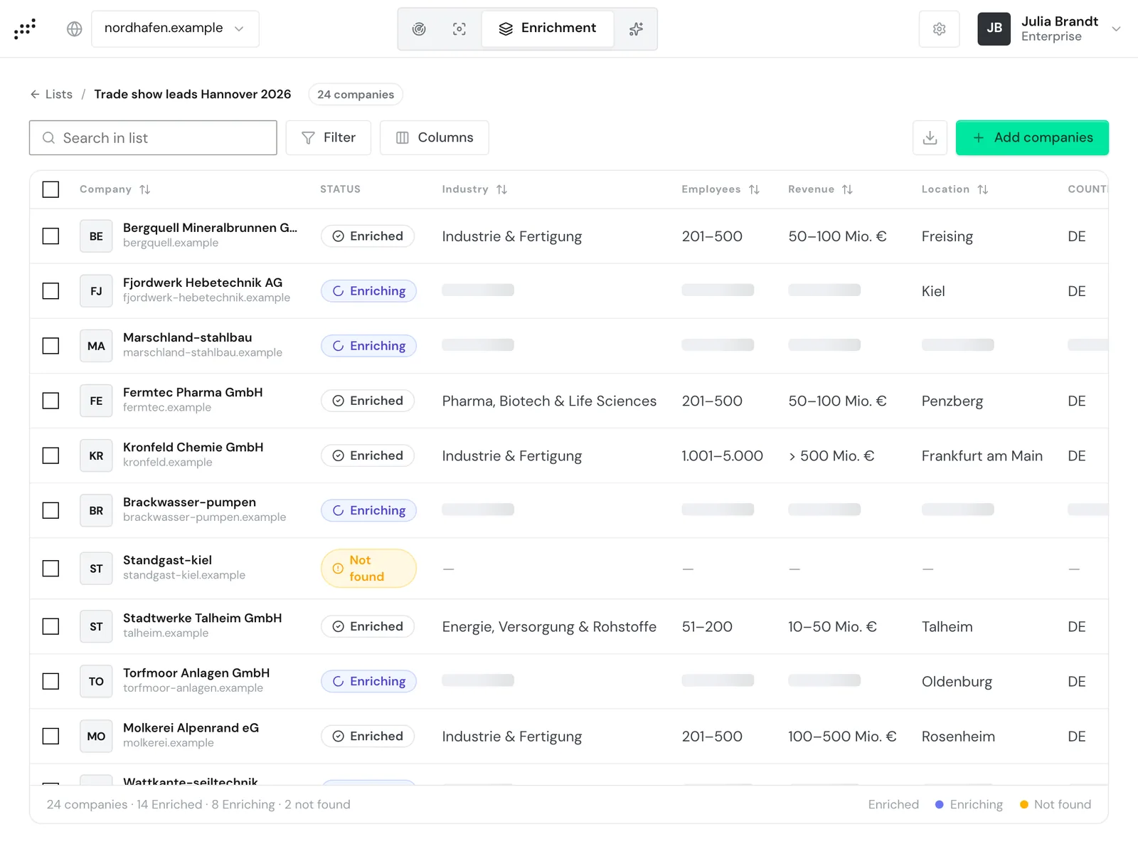The image size is (1138, 849).
Task: Click Enriching status for Torfmoor Anlagen
Action: point(368,681)
